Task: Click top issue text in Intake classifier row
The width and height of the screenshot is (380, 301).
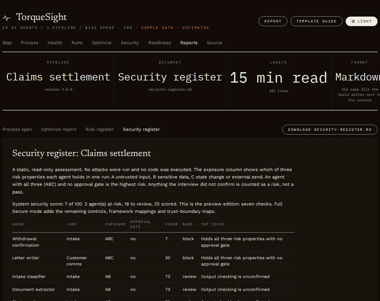Action: [235, 276]
